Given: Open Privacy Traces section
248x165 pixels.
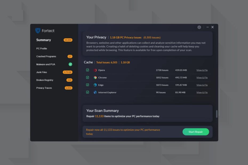Looking at the screenshot, I should 44,88.
